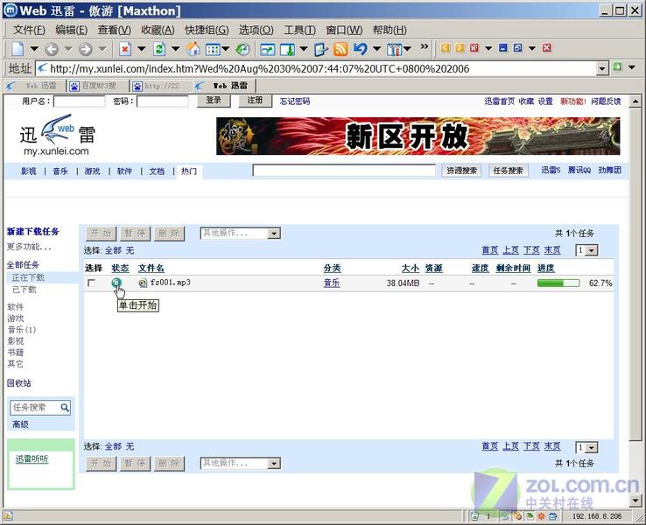
Task: Click the page-with-pencil toolbar icon
Action: coord(321,49)
